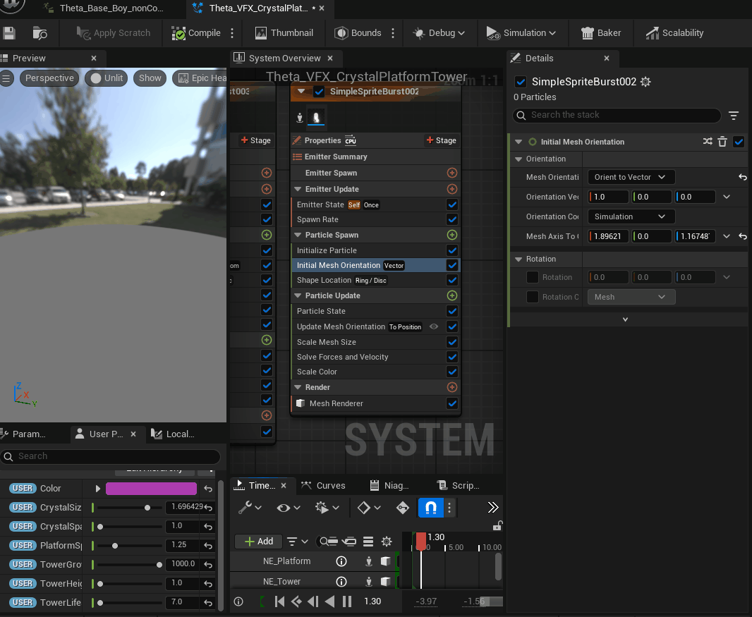
Task: Add a renderer to the Render group
Action: [451, 387]
